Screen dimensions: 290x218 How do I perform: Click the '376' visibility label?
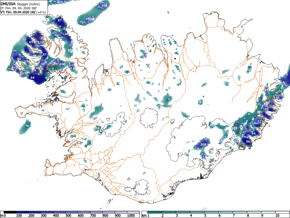53,63
